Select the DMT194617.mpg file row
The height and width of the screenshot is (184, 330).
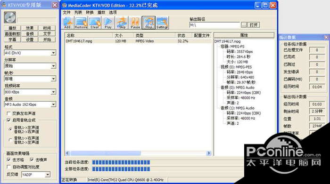[x=138, y=41]
